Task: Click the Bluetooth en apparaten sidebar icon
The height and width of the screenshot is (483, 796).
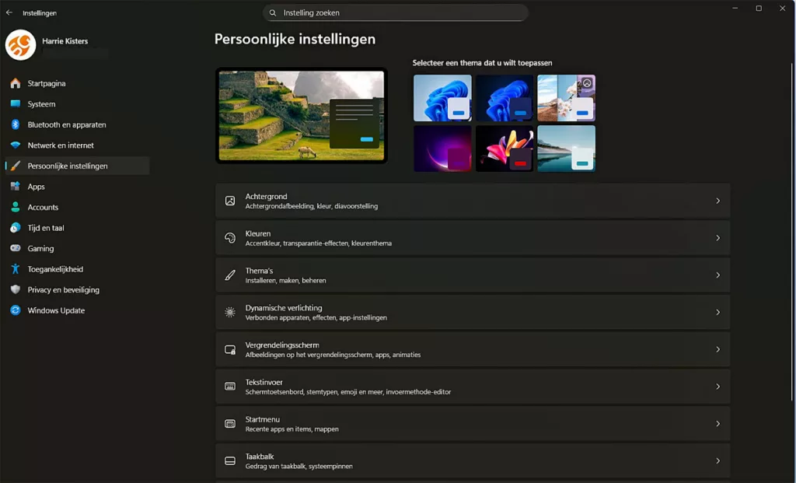Action: pyautogui.click(x=16, y=124)
